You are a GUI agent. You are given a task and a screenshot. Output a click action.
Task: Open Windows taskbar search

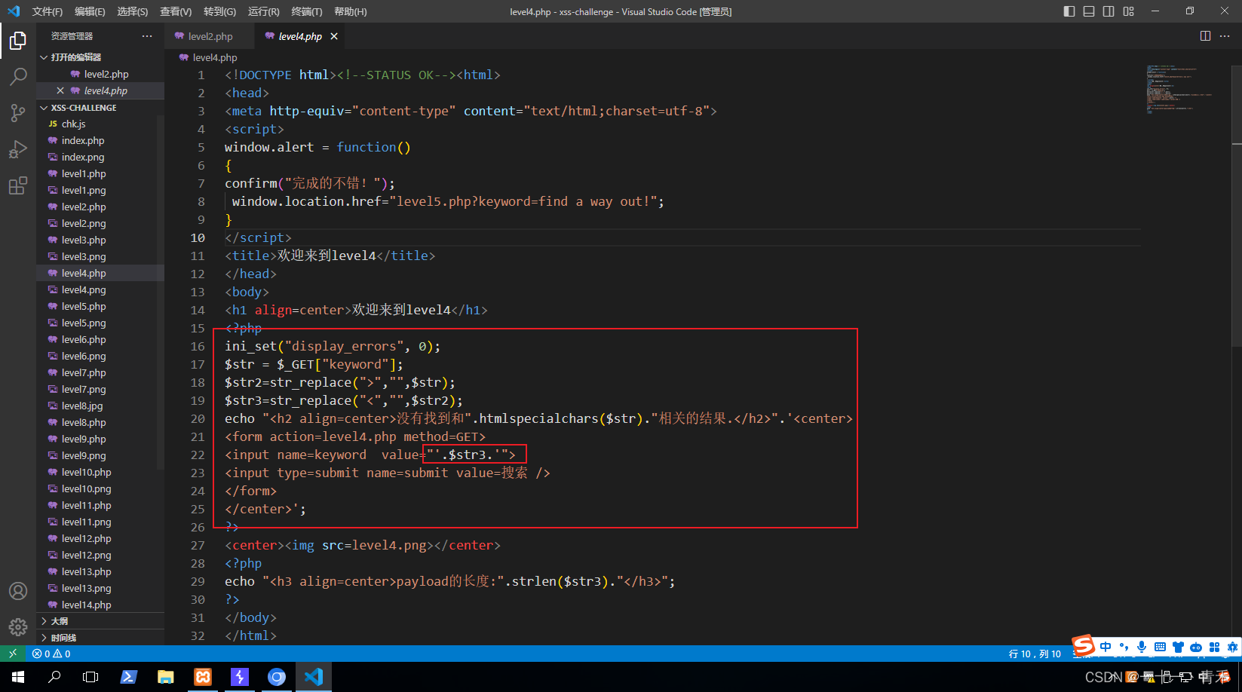click(54, 677)
